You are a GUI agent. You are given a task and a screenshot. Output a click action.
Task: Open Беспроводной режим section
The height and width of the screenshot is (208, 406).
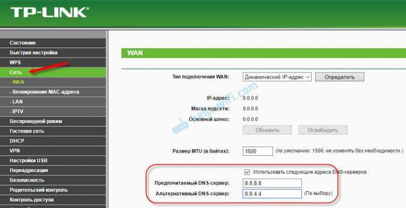(53, 121)
